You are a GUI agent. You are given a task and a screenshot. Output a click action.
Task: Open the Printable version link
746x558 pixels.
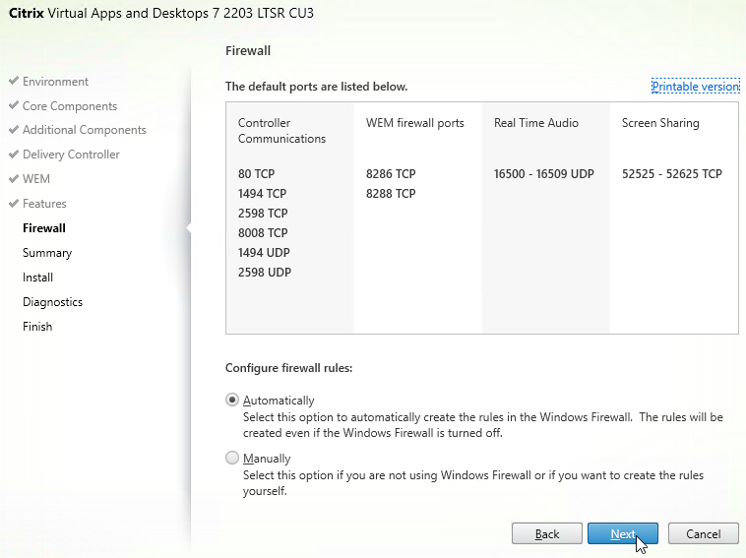[695, 87]
